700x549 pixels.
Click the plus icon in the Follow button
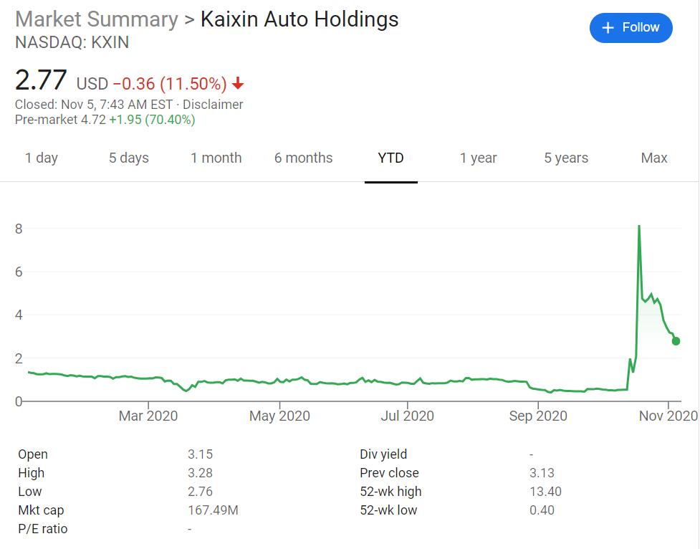tap(608, 27)
